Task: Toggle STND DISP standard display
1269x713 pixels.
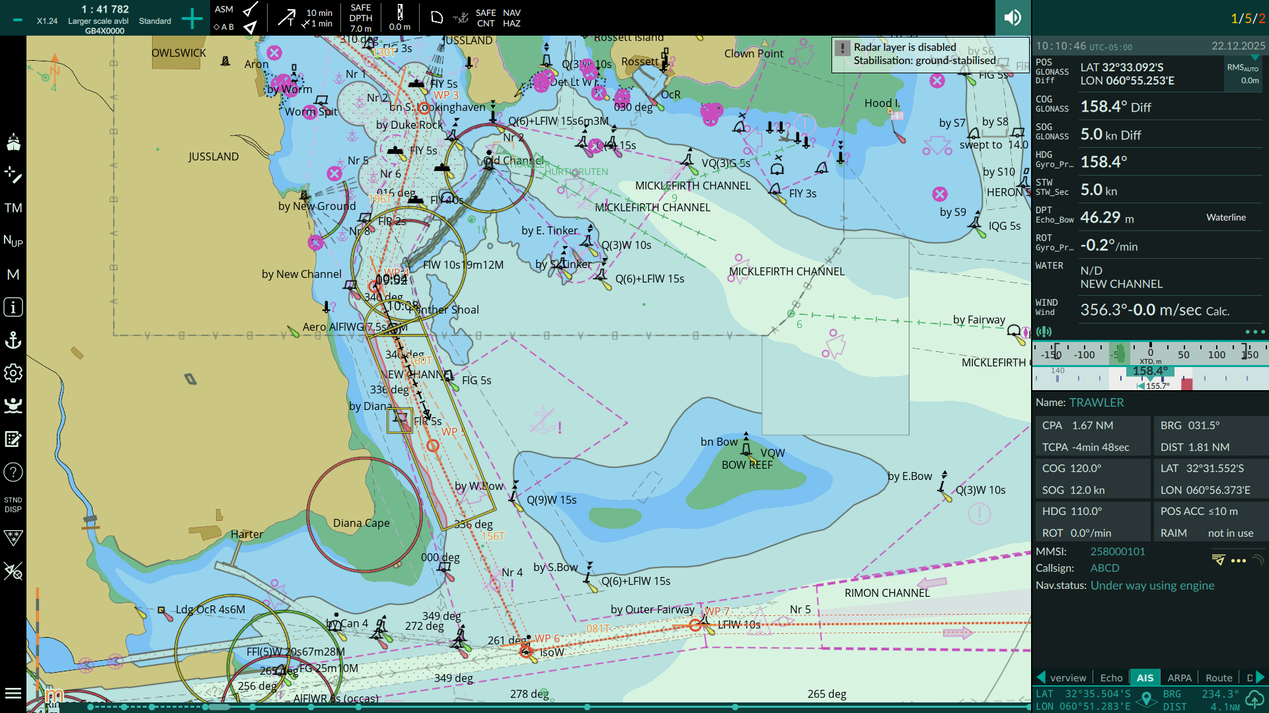Action: tap(13, 505)
